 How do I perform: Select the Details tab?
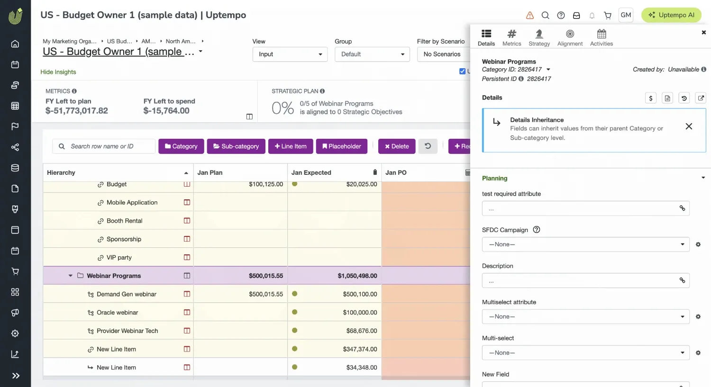click(x=486, y=38)
